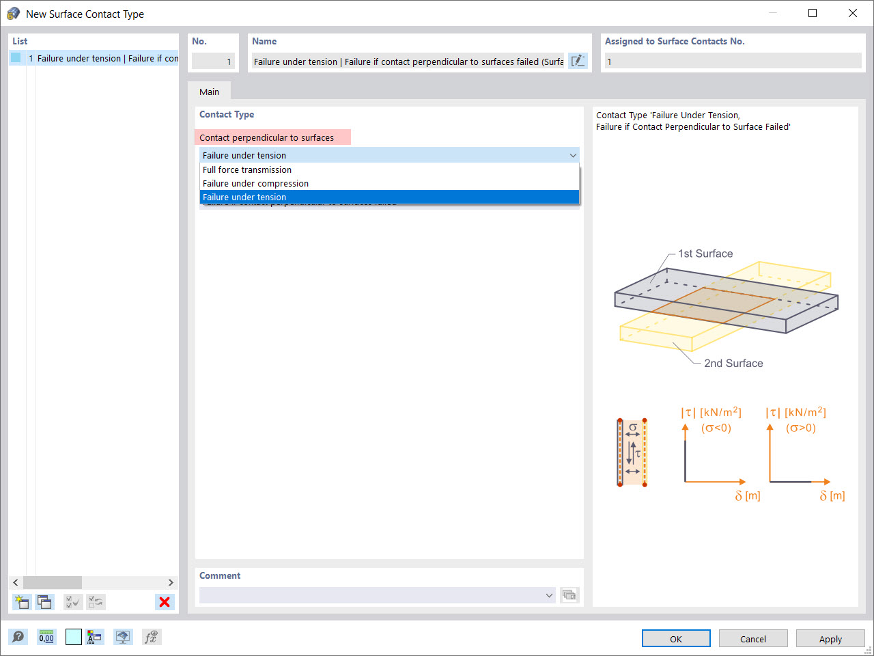Open the display properties settings

[94, 636]
